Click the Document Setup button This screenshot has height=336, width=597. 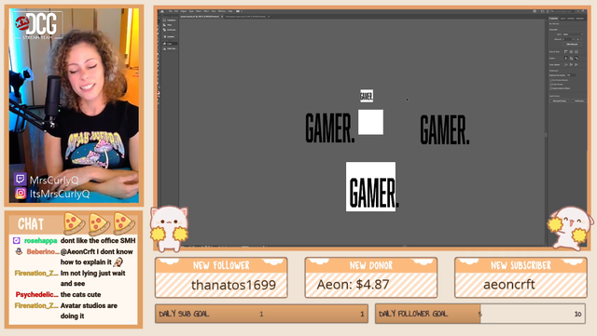(x=560, y=101)
